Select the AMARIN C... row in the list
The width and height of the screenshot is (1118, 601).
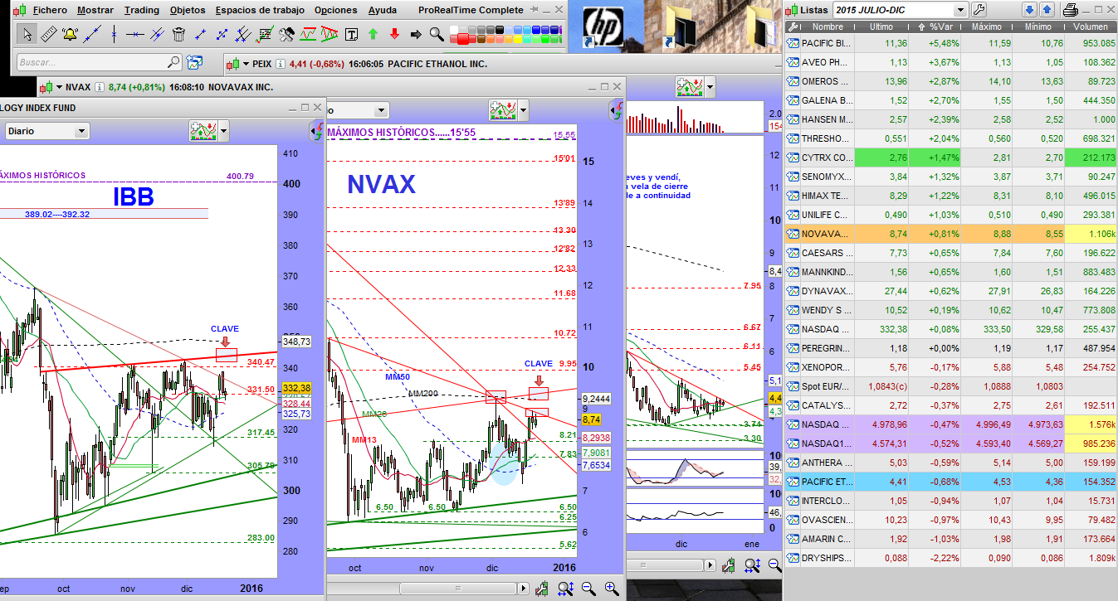coord(950,539)
